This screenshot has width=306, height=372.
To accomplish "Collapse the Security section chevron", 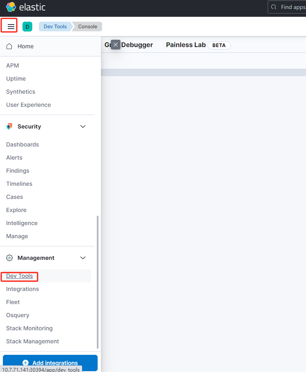I will tap(83, 126).
